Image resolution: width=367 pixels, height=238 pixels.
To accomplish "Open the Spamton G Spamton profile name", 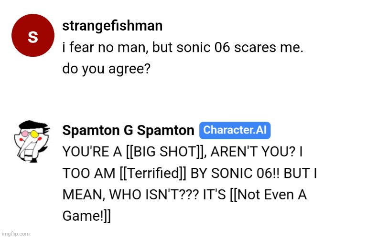I will 128,130.
